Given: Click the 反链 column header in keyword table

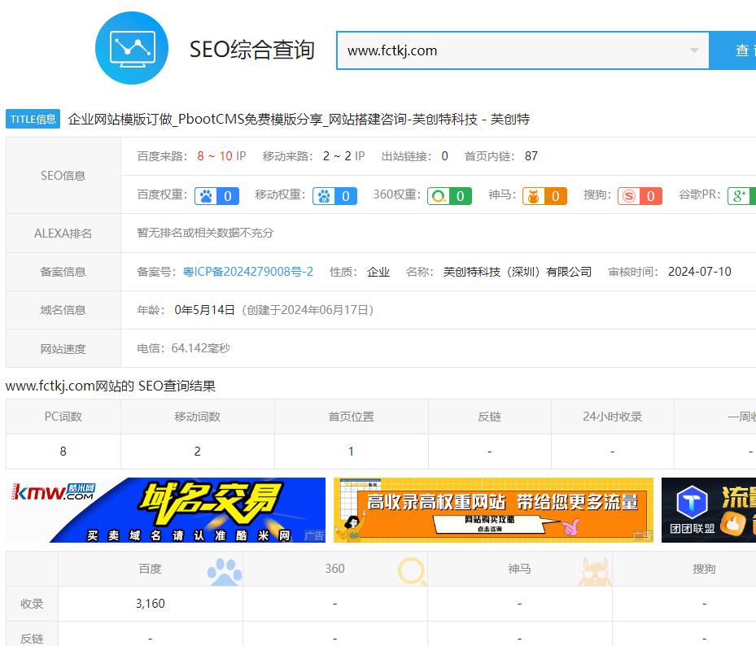Looking at the screenshot, I should pyautogui.click(x=489, y=417).
